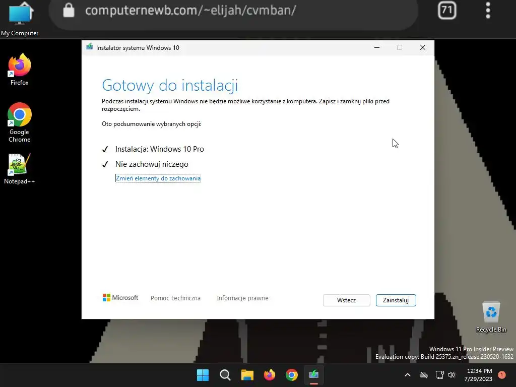
Task: Open Informacje prawne link
Action: pyautogui.click(x=242, y=298)
